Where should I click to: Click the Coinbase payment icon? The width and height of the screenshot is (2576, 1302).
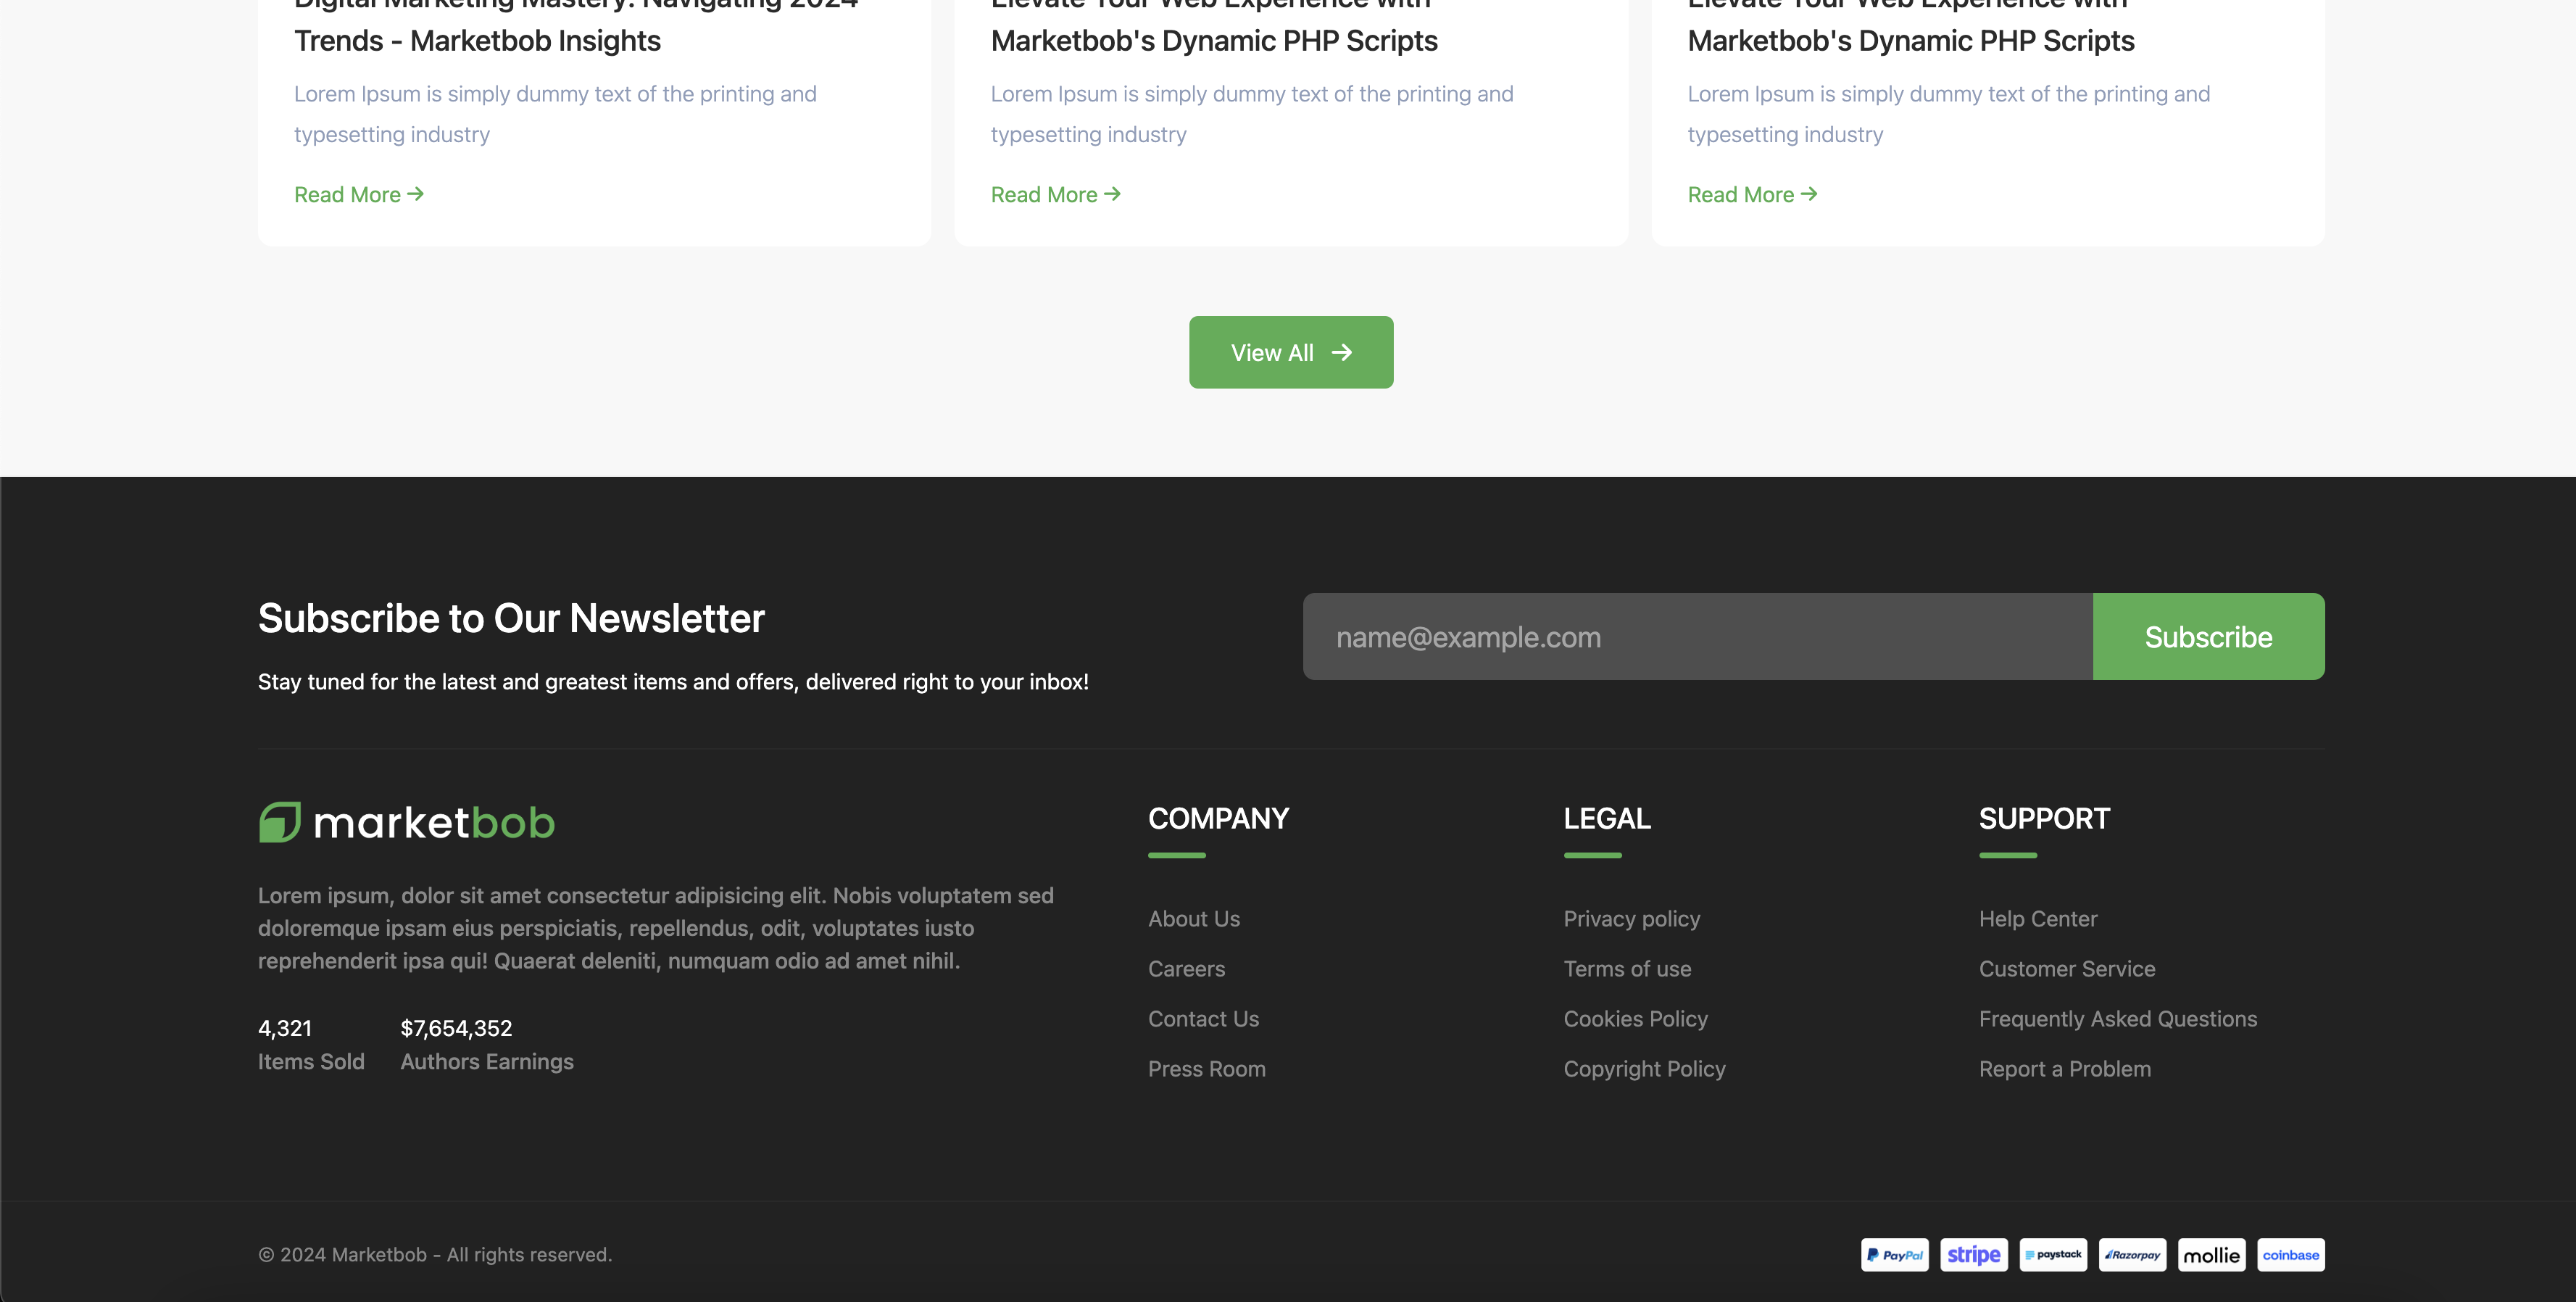point(2290,1254)
